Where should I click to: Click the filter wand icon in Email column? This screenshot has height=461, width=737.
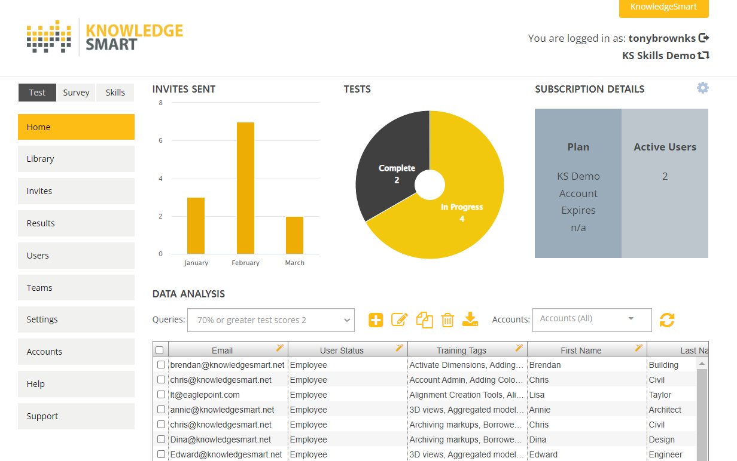[x=280, y=348]
